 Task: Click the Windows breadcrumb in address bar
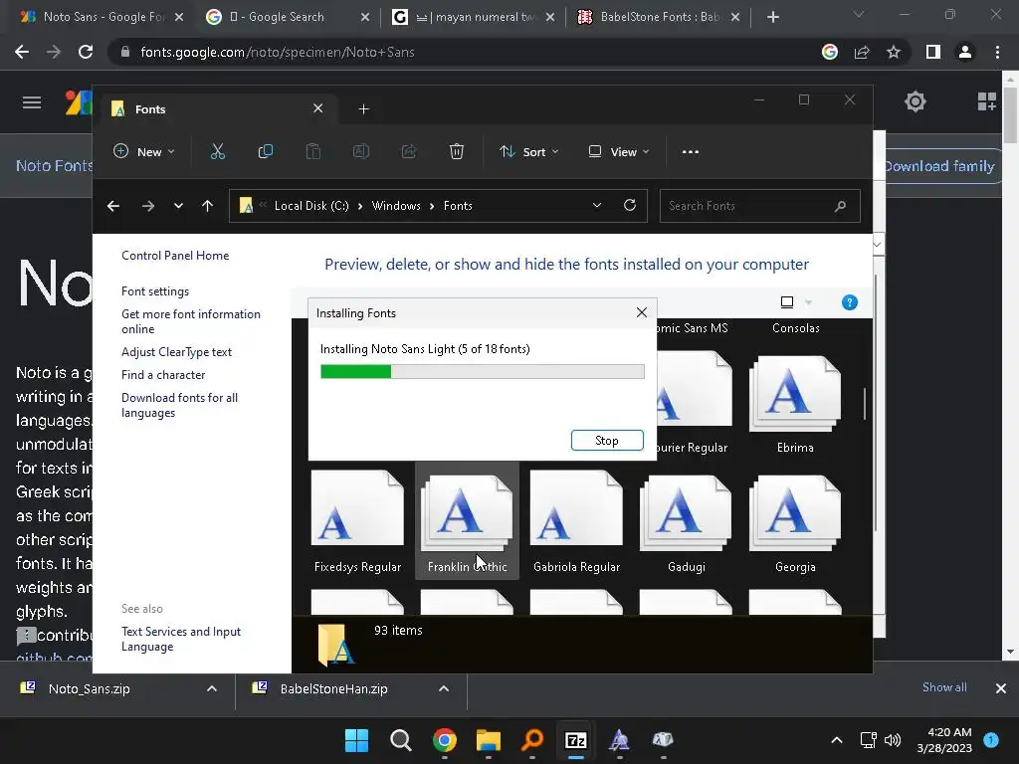396,206
